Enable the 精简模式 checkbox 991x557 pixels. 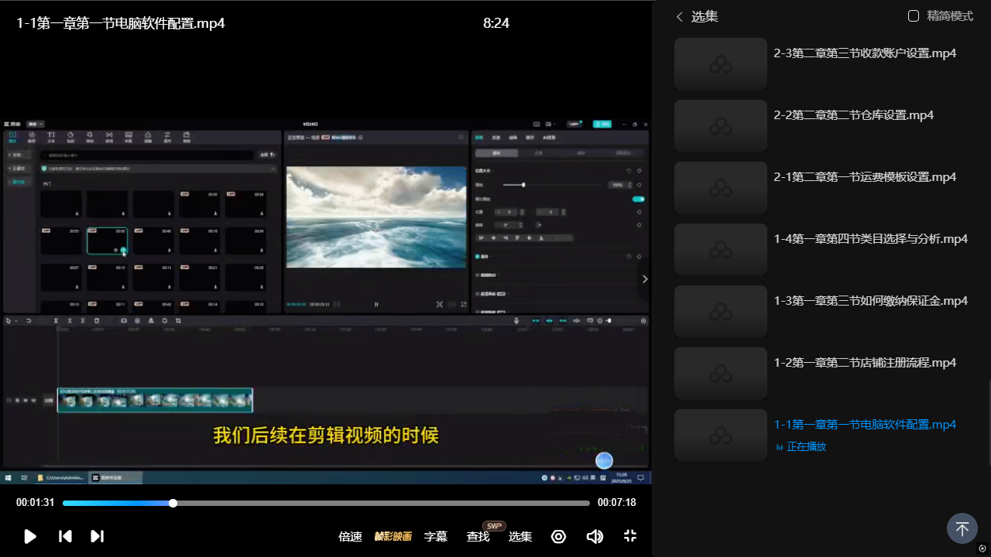pos(914,16)
